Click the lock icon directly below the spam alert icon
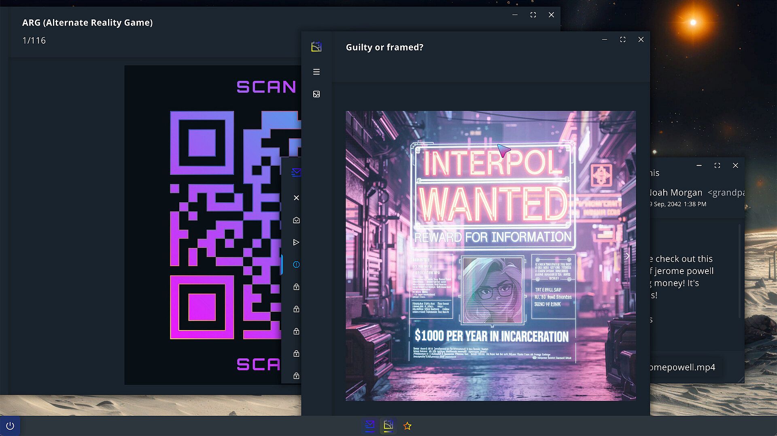 (x=296, y=287)
